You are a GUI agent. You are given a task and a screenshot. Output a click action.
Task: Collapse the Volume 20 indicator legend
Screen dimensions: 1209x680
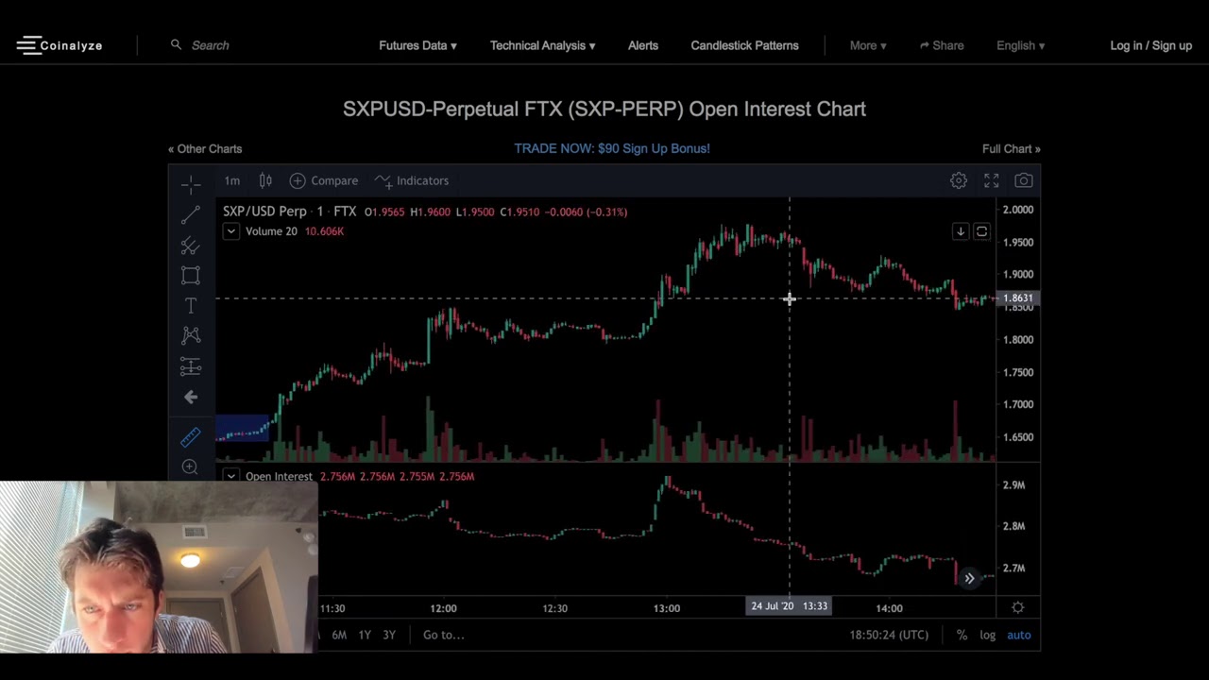[x=230, y=231]
